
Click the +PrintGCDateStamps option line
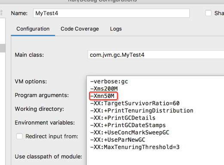(x=128, y=125)
